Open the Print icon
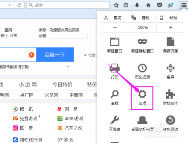Viewport: 188px width, 143px height. pos(115,68)
